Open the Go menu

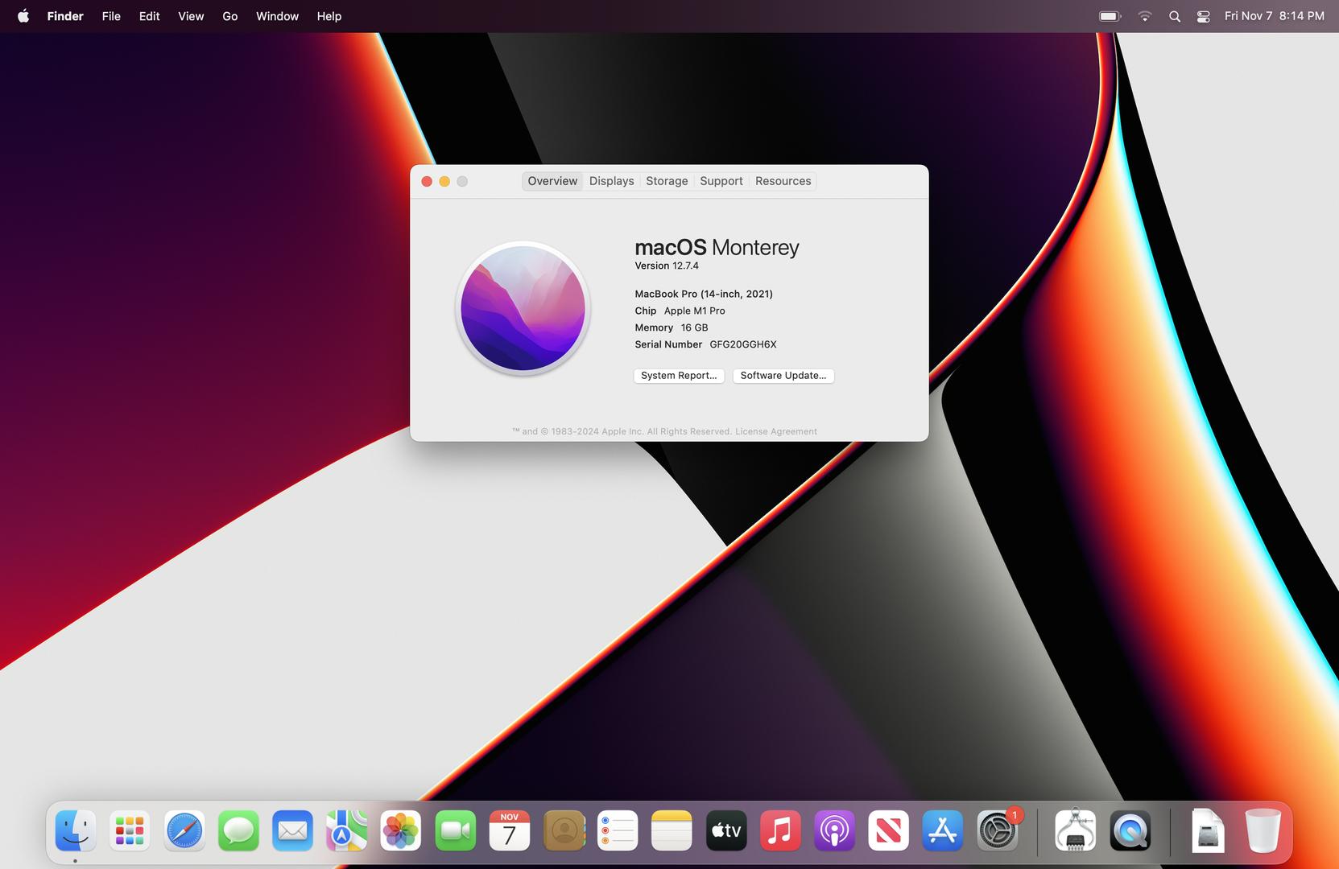(x=229, y=16)
